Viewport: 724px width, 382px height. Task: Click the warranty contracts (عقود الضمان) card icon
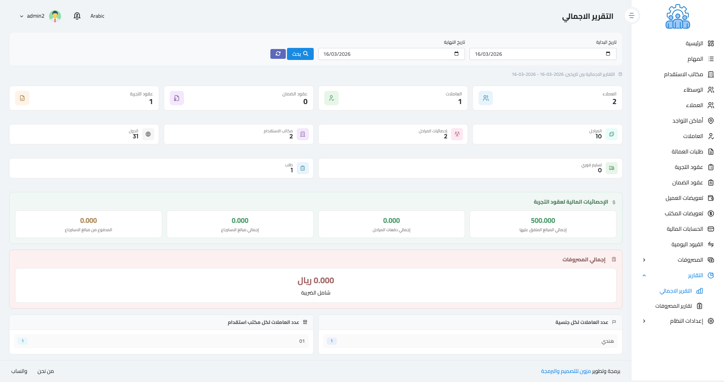point(176,98)
